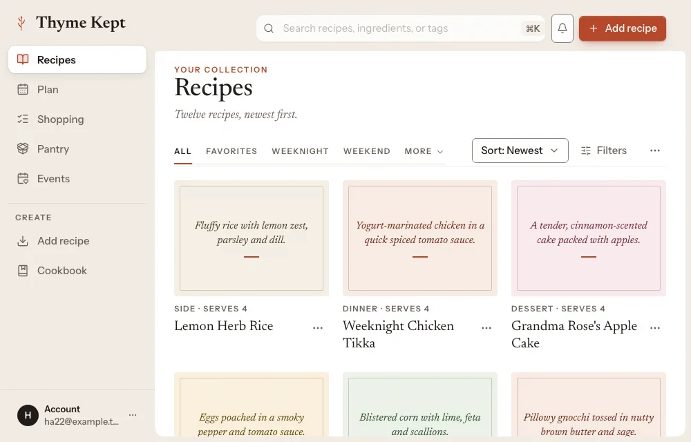Image resolution: width=691 pixels, height=442 pixels.
Task: Click the Filters sliders icon
Action: coord(586,151)
